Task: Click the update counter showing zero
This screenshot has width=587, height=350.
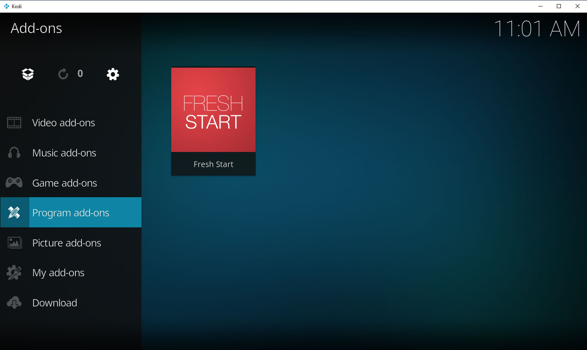Action: (80, 74)
